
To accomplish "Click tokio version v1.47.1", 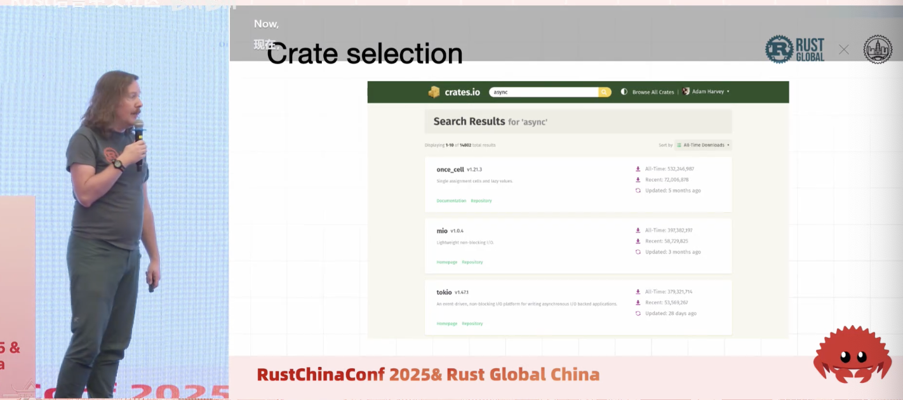I will pos(462,293).
